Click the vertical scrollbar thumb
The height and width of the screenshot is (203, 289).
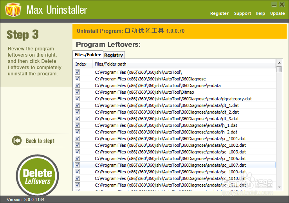279,69
